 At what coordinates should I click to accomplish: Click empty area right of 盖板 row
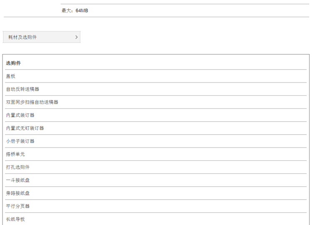[x=159, y=76]
